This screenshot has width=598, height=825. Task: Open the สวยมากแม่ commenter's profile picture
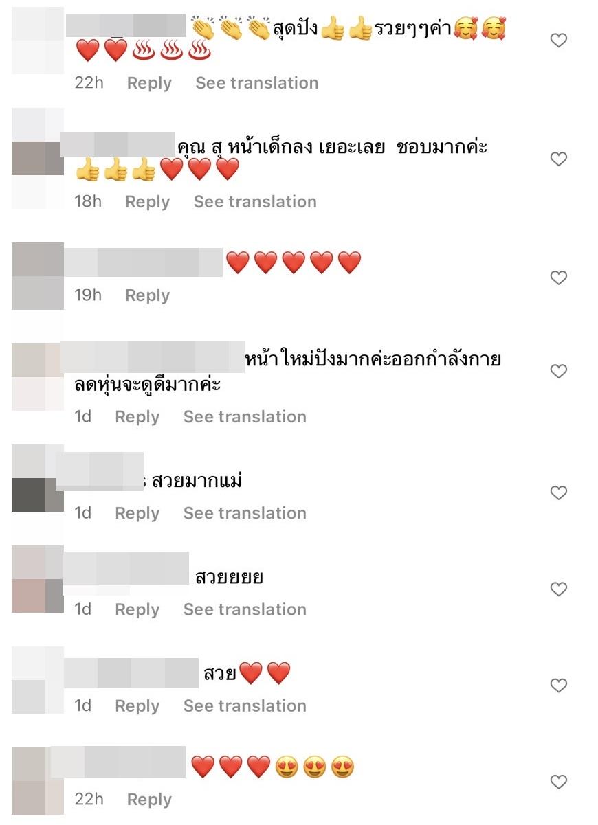click(x=38, y=478)
